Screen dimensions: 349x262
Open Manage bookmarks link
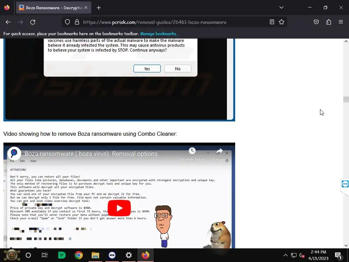point(160,34)
